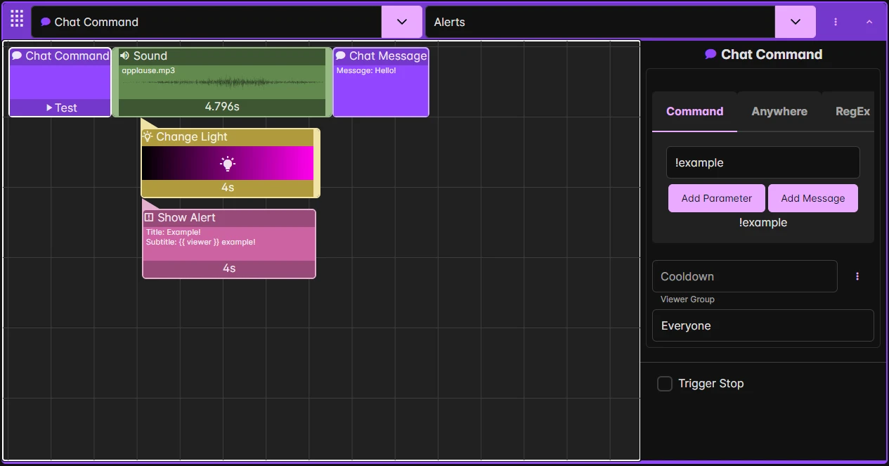Viewport: 889px width, 466px height.
Task: Open the Viewer Group Everyone selector
Action: pos(763,325)
